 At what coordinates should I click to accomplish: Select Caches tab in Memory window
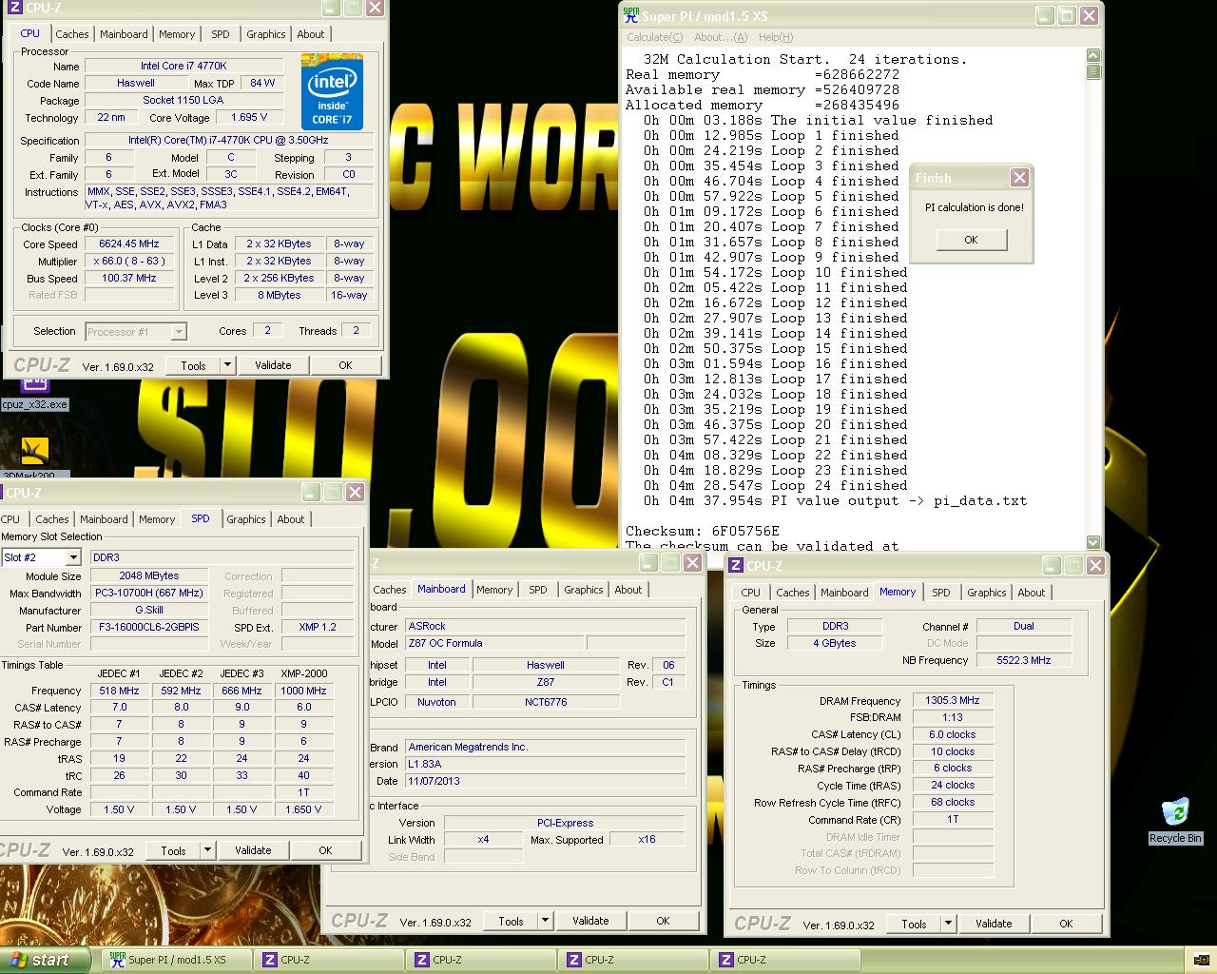(x=793, y=593)
